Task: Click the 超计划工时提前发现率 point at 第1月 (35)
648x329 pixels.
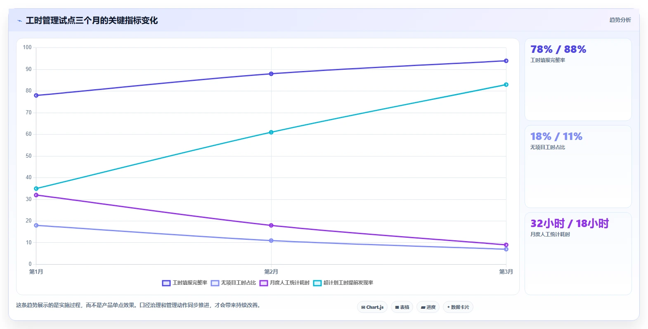Action: click(x=36, y=189)
